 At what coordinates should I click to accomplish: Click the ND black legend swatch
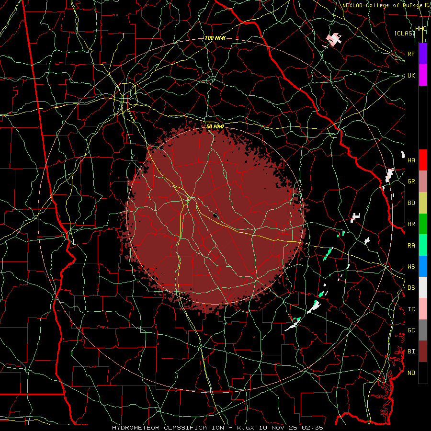pyautogui.click(x=423, y=373)
